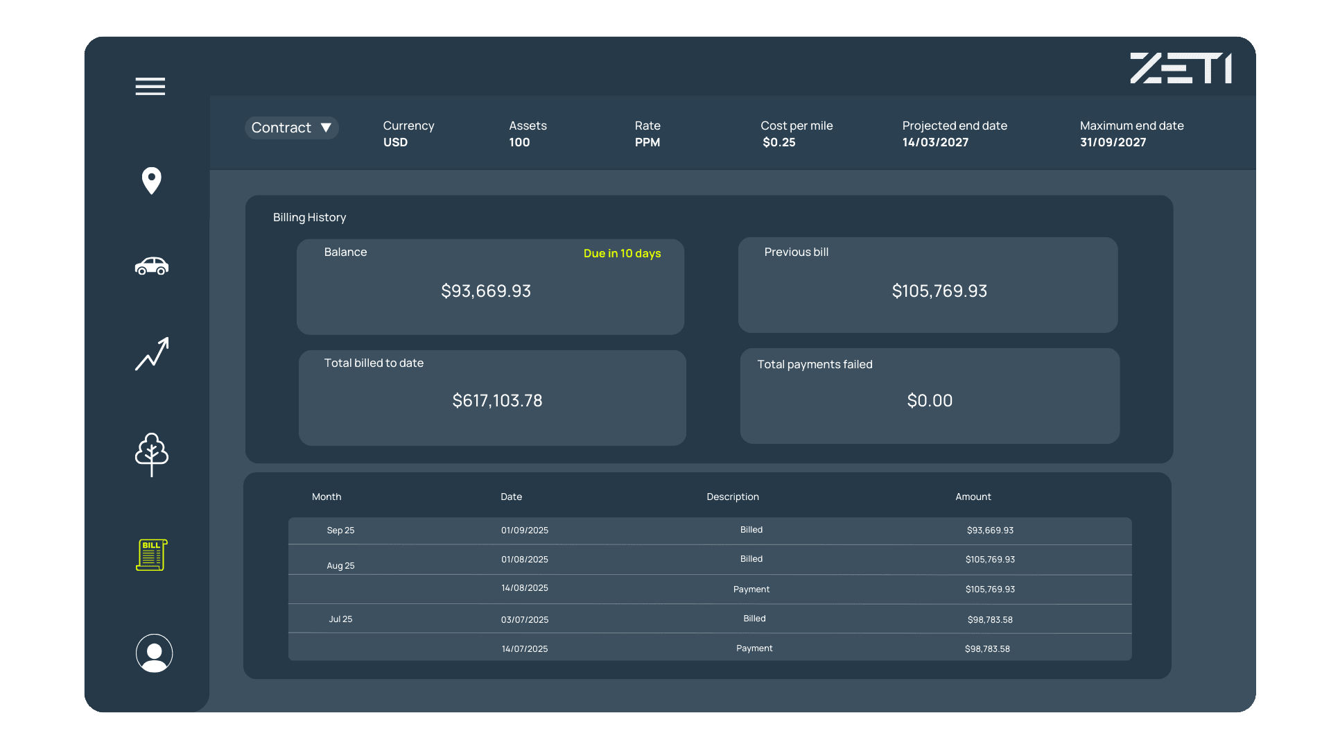This screenshot has width=1331, height=749.
Task: Open the user profile avatar icon
Action: click(154, 653)
